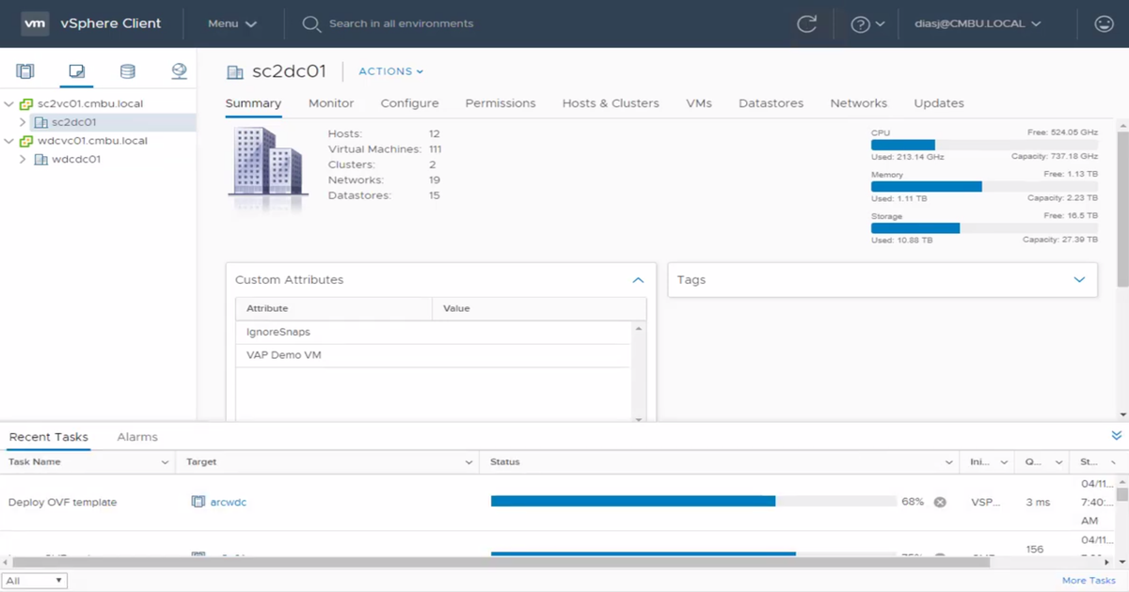Open the Storage inventory view
Image resolution: width=1129 pixels, height=592 pixels.
tap(127, 70)
